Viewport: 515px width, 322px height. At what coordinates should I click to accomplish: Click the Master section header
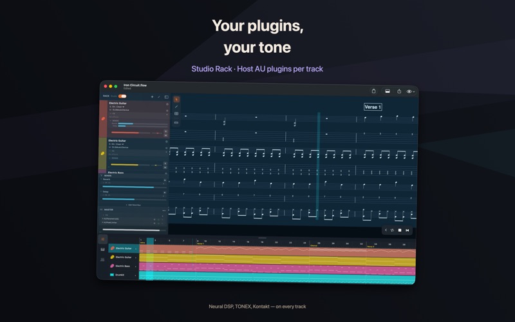coord(109,210)
